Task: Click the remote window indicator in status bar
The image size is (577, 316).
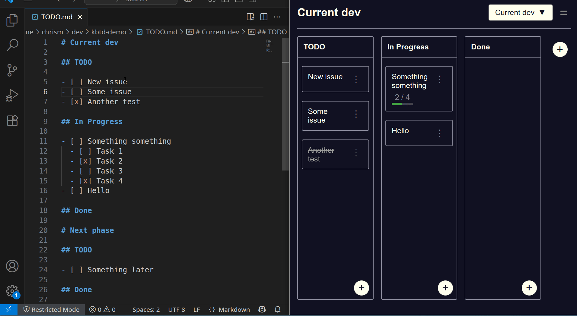Action: (x=8, y=309)
